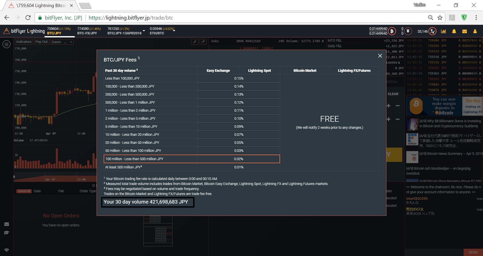Open the yellow envelope messages icon

(465, 31)
